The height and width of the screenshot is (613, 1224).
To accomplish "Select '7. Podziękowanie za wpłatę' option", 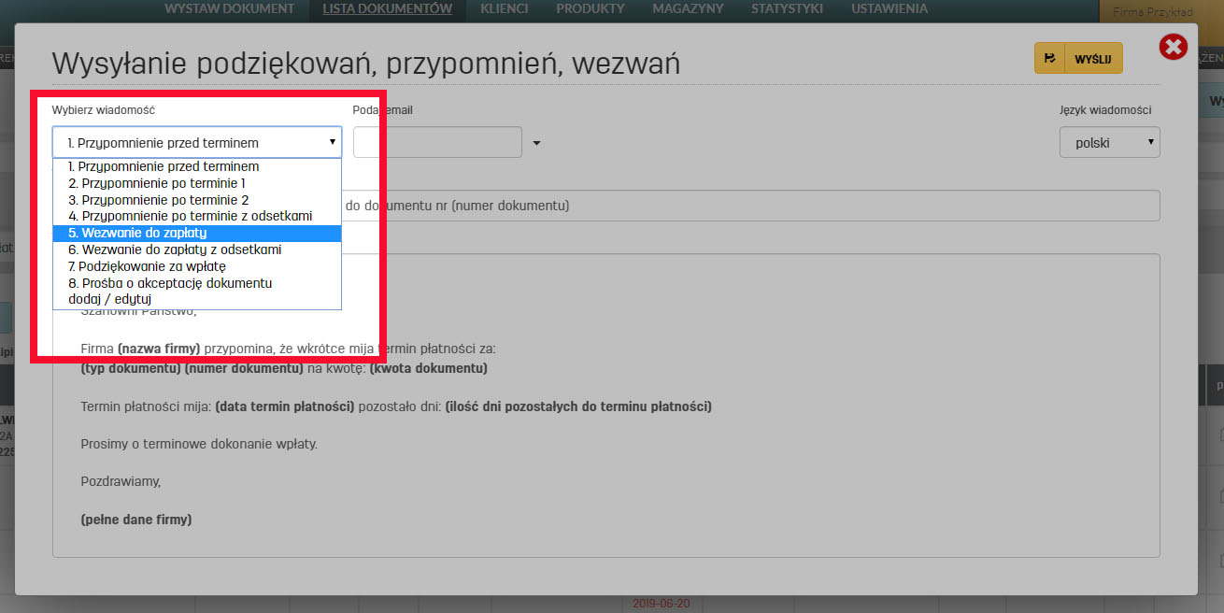I will tap(147, 266).
